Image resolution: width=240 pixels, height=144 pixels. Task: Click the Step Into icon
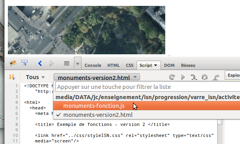point(194,77)
